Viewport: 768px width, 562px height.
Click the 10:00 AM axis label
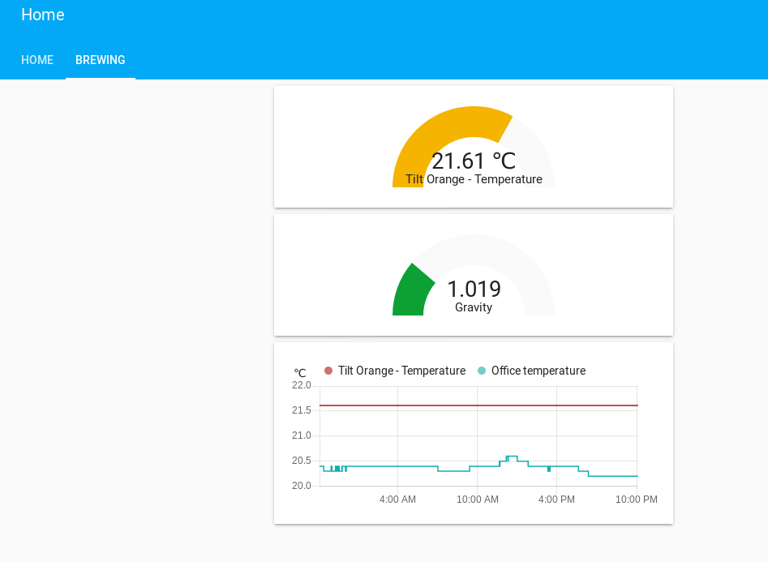point(477,500)
